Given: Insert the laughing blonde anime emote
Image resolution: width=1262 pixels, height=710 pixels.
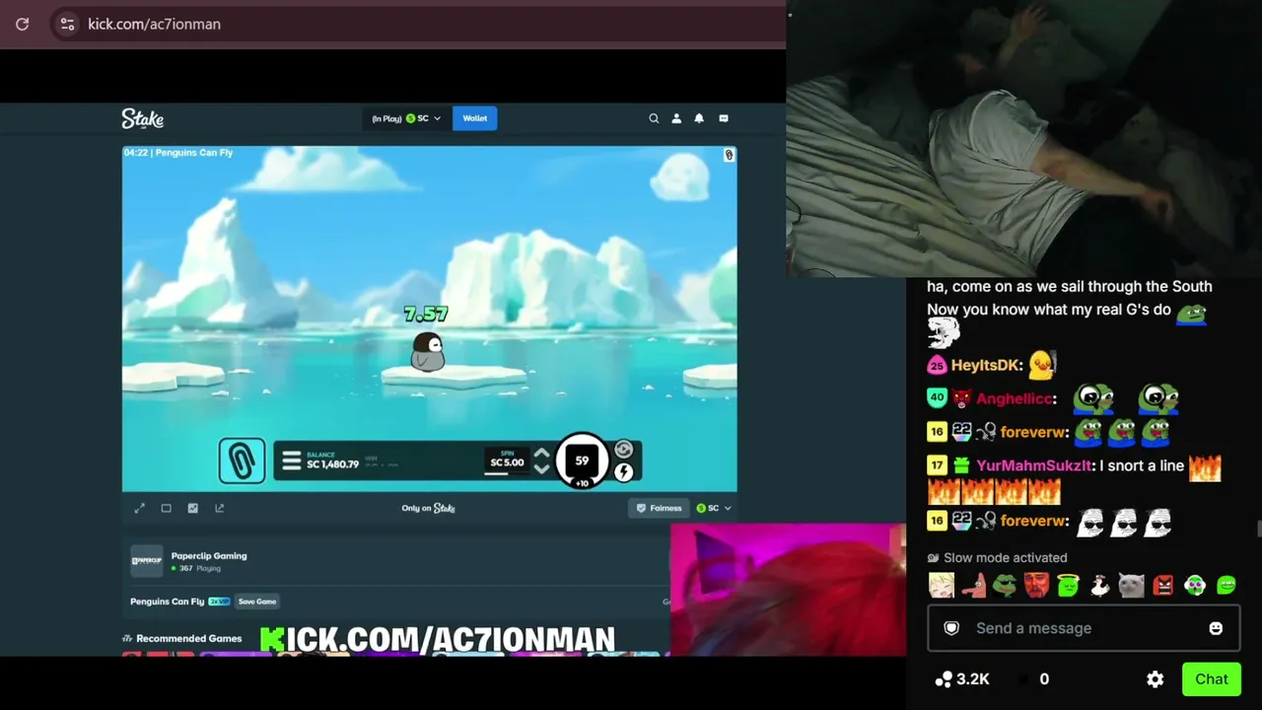Looking at the screenshot, I should 942,586.
